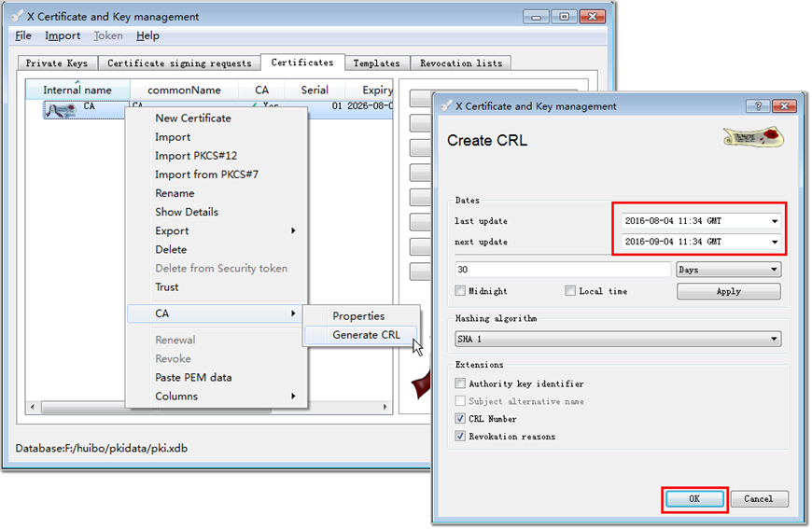Open the next update date dropdown
Image resolution: width=812 pixels, height=529 pixels.
pos(774,242)
